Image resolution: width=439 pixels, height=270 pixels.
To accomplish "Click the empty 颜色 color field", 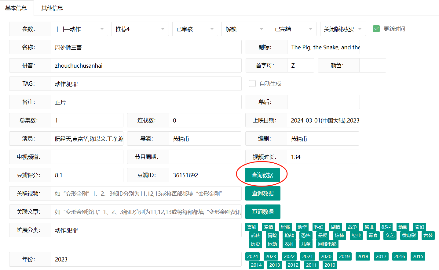I will coord(373,66).
